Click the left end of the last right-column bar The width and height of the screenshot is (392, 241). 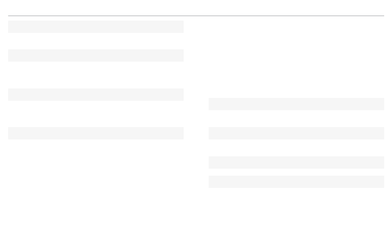coord(211,182)
